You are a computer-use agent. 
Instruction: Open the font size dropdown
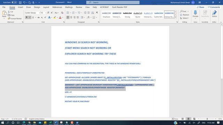[46, 13]
